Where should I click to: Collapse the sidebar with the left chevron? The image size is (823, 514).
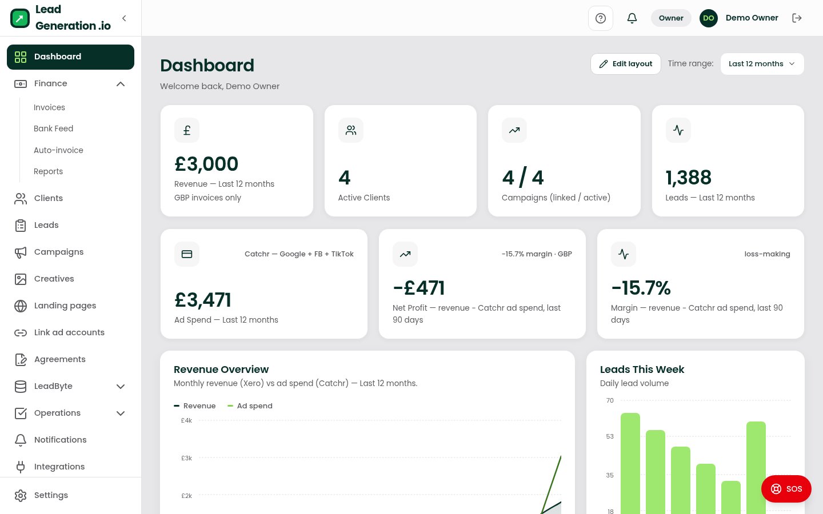[x=124, y=18]
